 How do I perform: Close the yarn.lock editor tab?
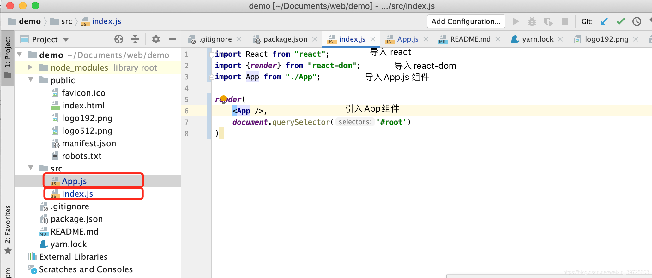(x=560, y=39)
